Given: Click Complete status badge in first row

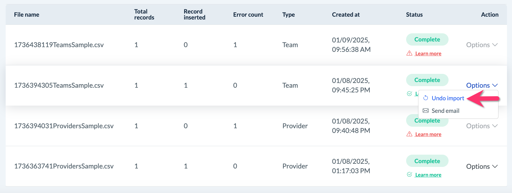Looking at the screenshot, I should (427, 40).
